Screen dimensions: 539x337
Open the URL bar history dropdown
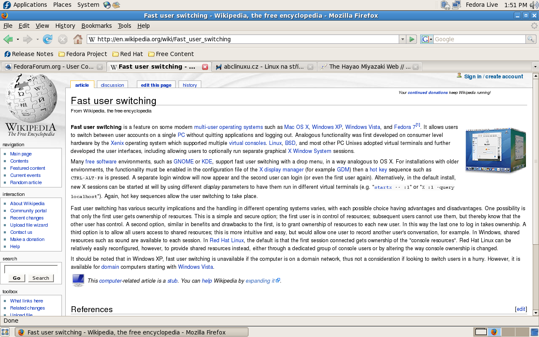click(403, 39)
